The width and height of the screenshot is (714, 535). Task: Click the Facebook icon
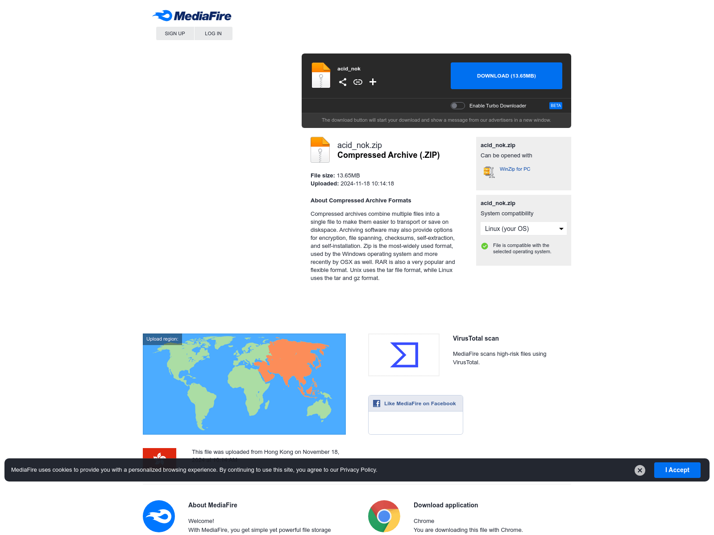point(377,403)
